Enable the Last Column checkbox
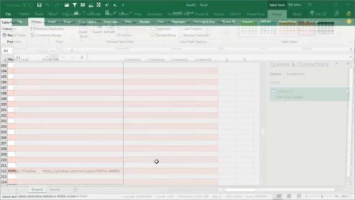This screenshot has height=200, width=355. (x=180, y=29)
